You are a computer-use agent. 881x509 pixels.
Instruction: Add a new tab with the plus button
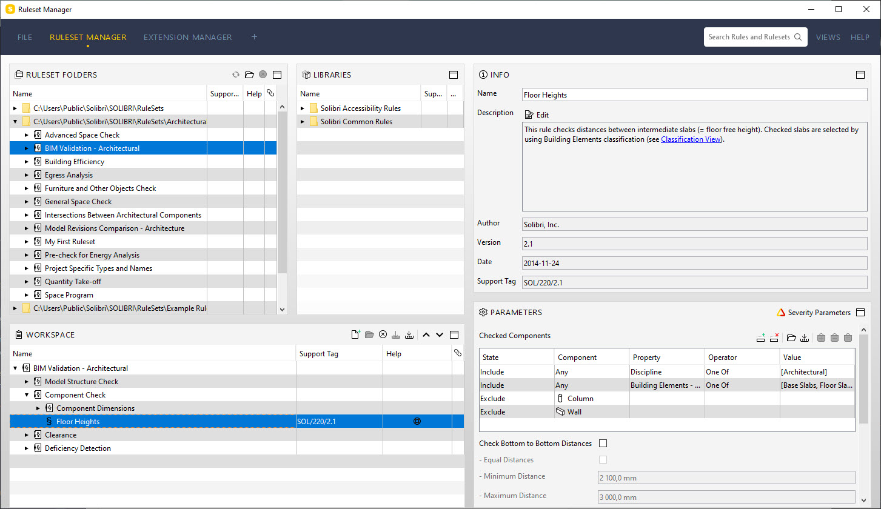point(254,37)
